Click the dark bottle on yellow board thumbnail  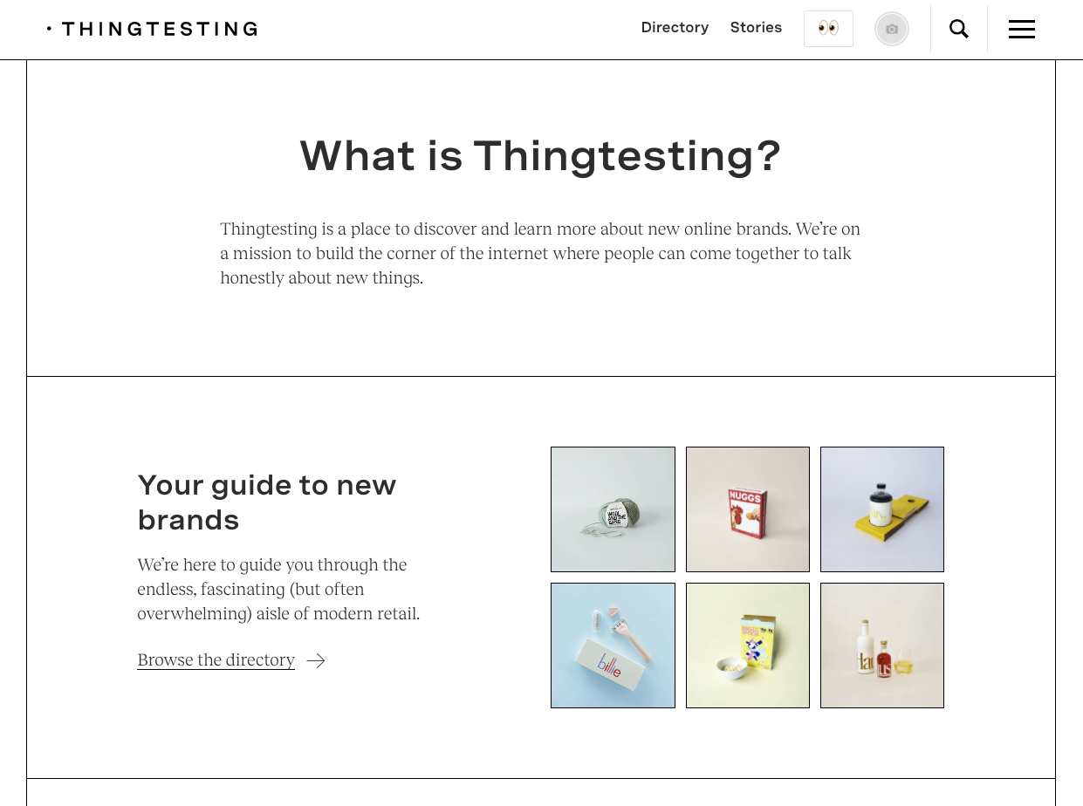tap(882, 509)
